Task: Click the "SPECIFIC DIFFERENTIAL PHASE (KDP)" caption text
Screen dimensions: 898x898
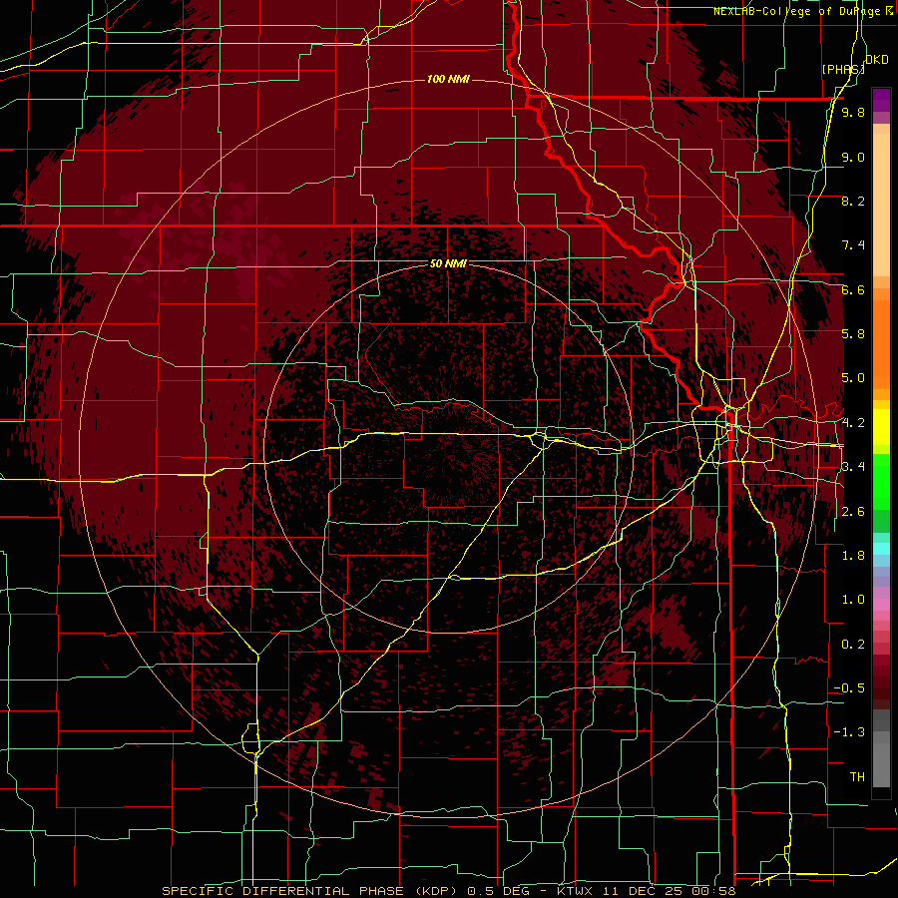Action: tap(311, 891)
